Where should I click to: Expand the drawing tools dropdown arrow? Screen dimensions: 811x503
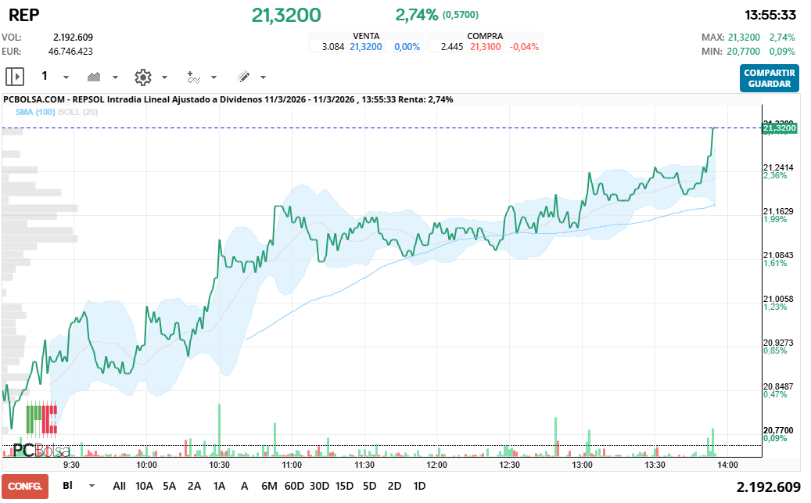pos(262,76)
